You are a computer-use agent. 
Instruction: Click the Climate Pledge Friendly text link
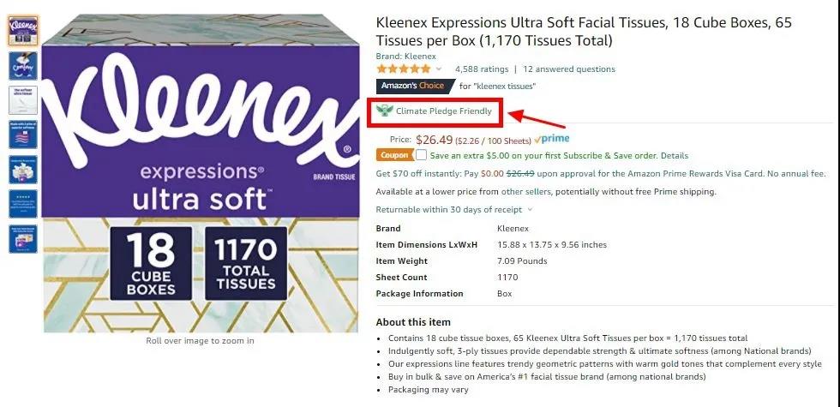[x=444, y=111]
